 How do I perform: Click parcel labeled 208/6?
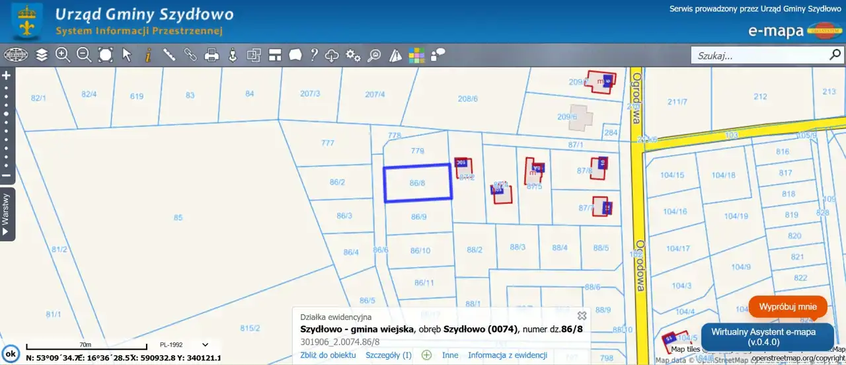coord(467,99)
